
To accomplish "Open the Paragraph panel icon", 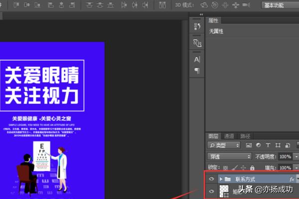I will pyautogui.click(x=197, y=71).
